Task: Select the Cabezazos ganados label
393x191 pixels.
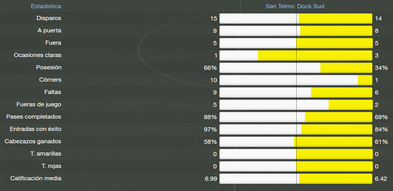Action: coord(33,141)
